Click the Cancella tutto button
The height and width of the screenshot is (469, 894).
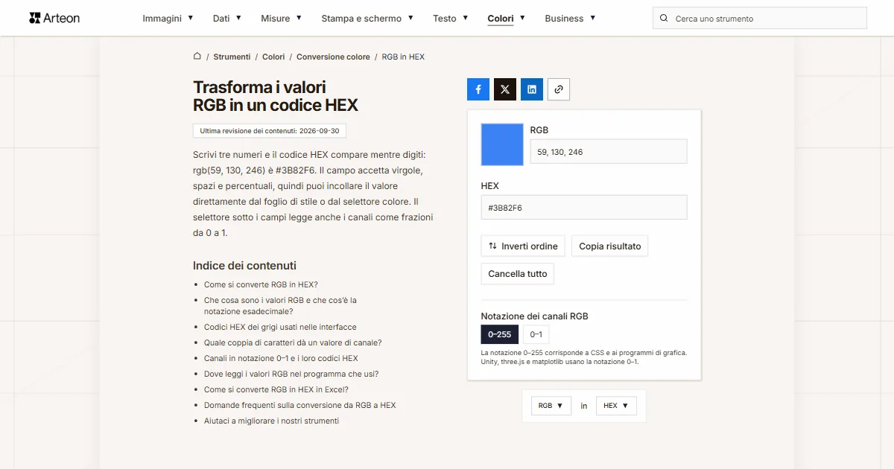(518, 274)
